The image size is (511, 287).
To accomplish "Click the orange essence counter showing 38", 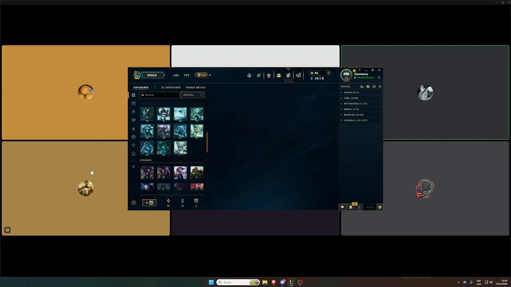I will tap(168, 202).
